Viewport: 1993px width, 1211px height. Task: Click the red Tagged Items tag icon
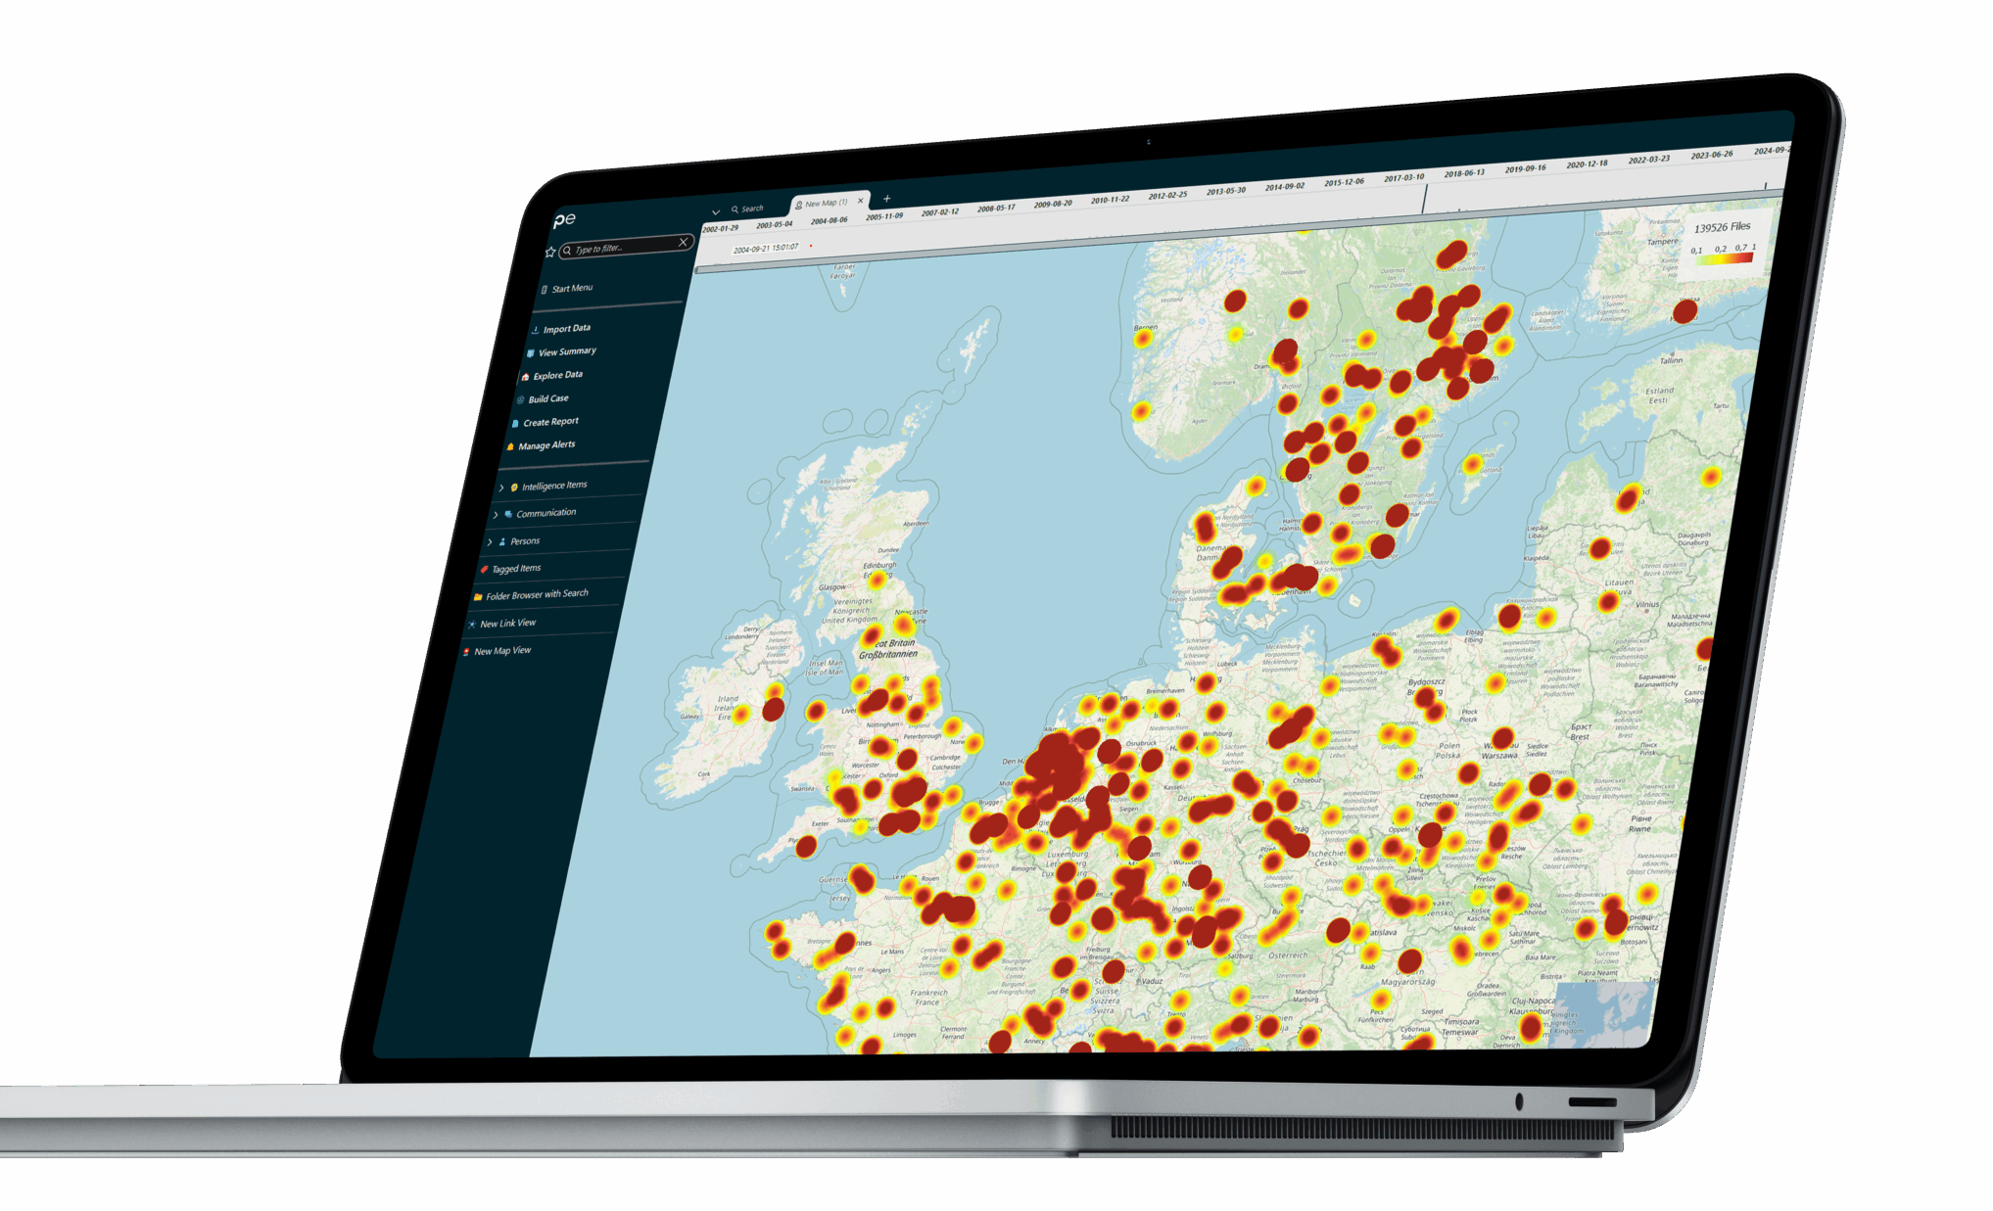tap(484, 570)
